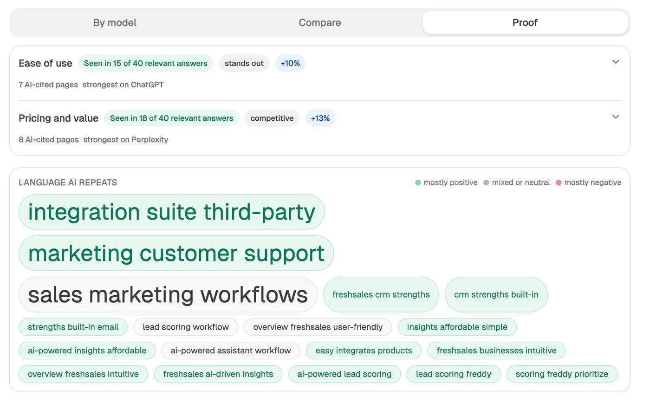Open the Compare tab

(x=319, y=22)
